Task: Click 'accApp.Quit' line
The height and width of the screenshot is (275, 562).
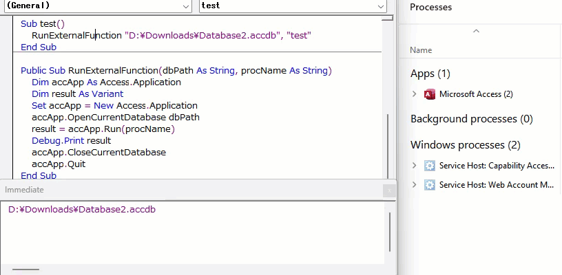Action: tap(59, 164)
